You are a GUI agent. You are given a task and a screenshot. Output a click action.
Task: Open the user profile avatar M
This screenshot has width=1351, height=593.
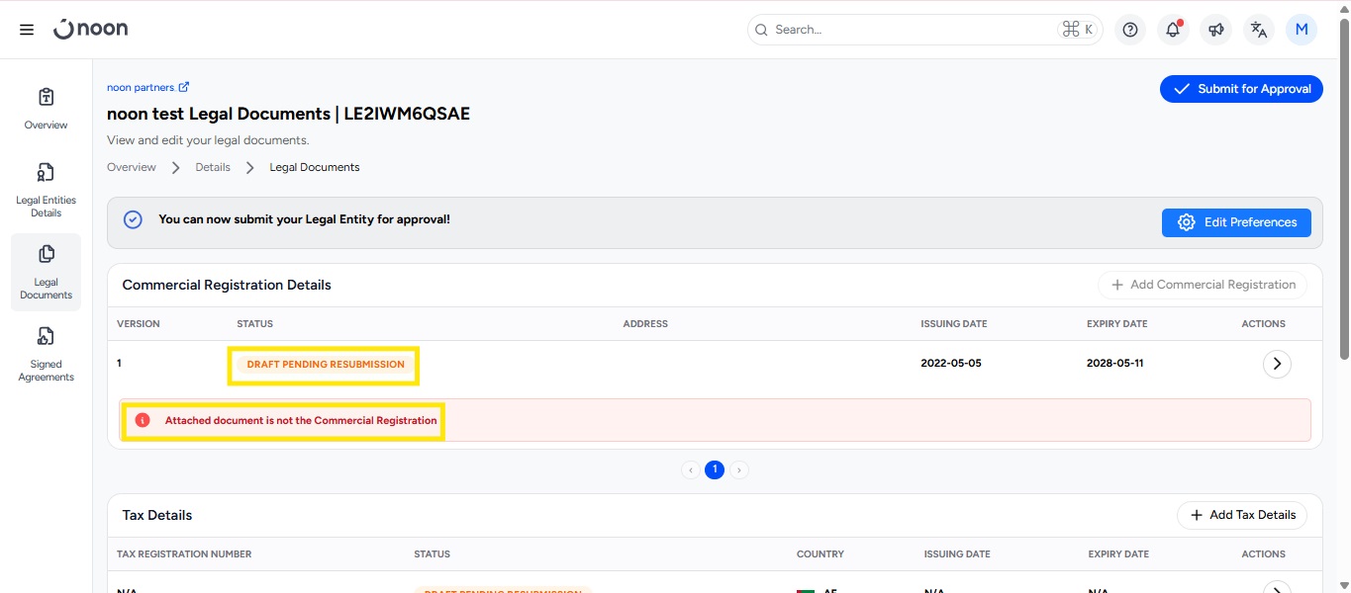1301,30
